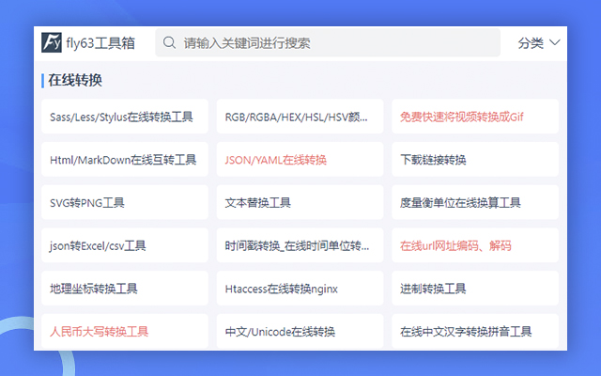The height and width of the screenshot is (376, 601).
Task: Open 人民币大写转换工具
Action: (x=125, y=332)
